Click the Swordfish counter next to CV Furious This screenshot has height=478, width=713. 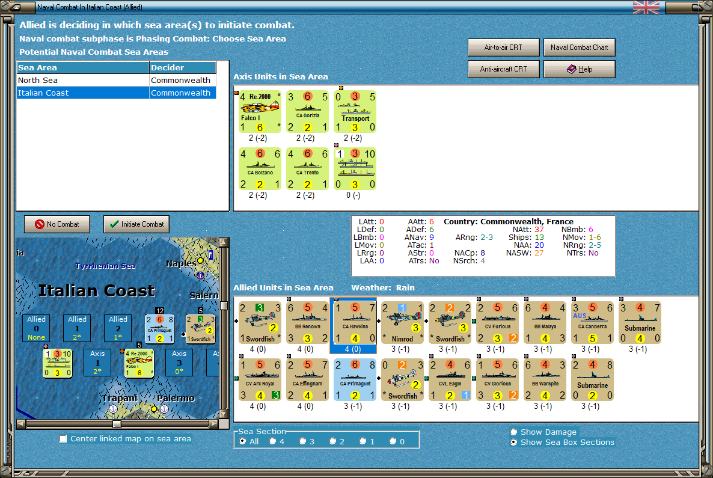450,322
